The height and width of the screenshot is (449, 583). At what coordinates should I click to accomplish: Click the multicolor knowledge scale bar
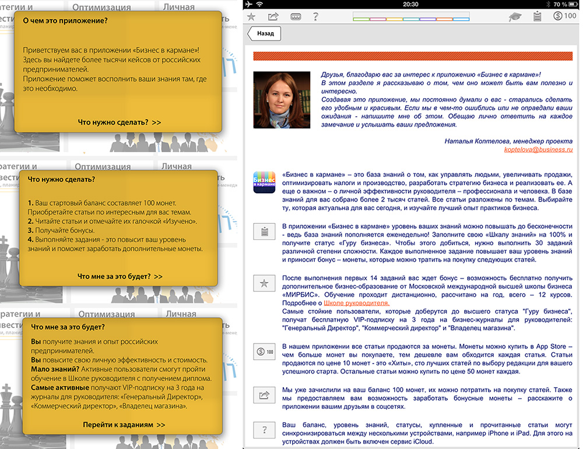coord(411,17)
